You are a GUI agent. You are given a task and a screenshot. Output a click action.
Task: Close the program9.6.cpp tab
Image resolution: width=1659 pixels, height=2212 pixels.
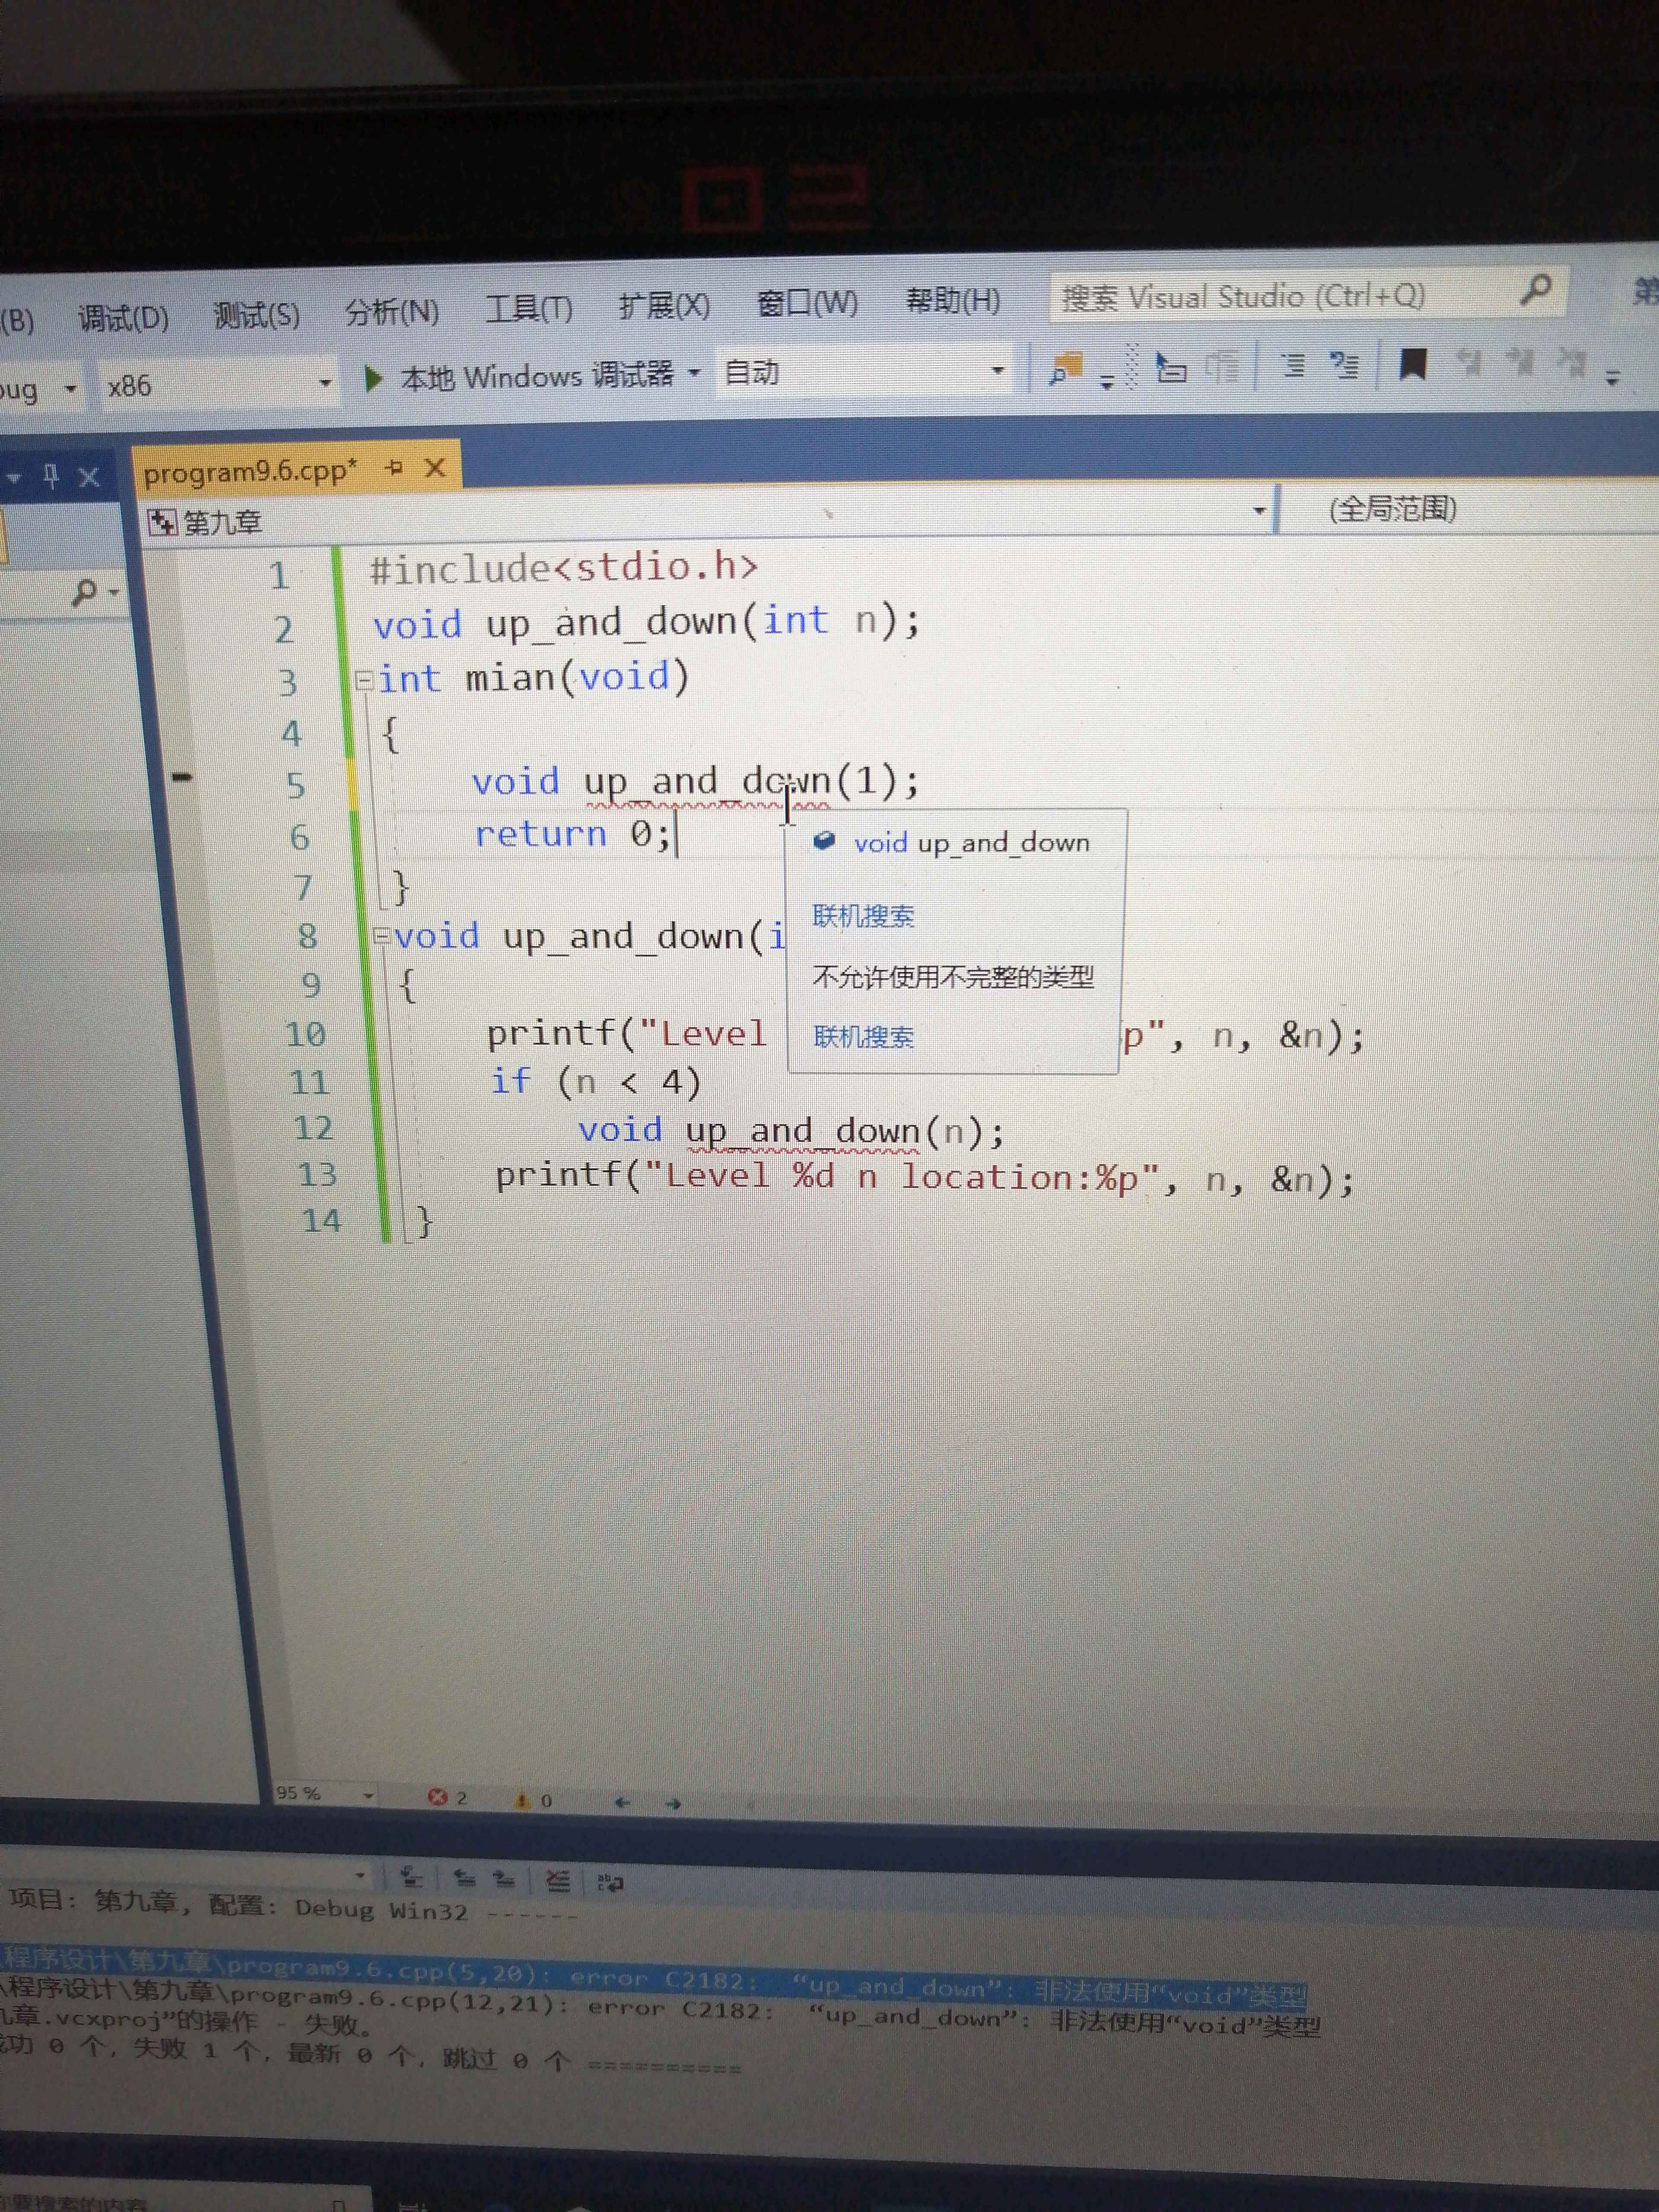435,467
